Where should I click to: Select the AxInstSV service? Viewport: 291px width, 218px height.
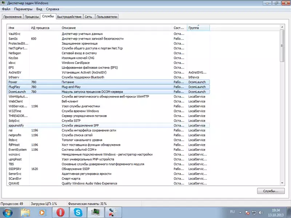(x=108, y=72)
